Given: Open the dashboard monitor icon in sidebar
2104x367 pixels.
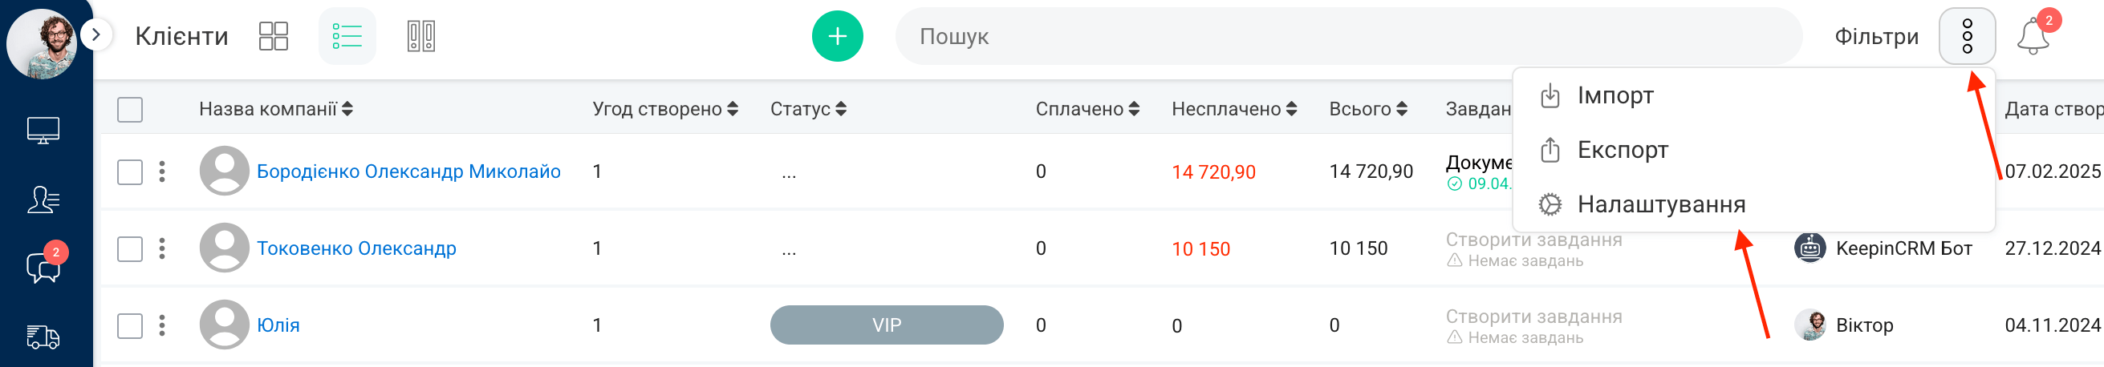Looking at the screenshot, I should [43, 130].
